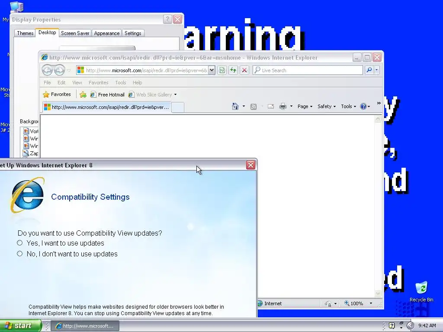Screen dimensions: 443x332
Task: Expand Web Slice Gallery dropdown arrow
Action: point(176,95)
